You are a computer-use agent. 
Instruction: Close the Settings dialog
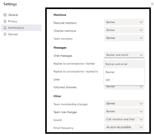152,4
